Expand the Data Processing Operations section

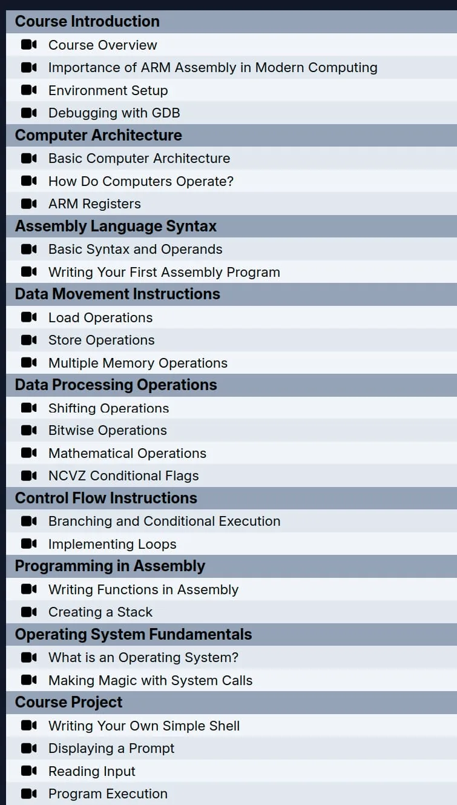pyautogui.click(x=231, y=385)
